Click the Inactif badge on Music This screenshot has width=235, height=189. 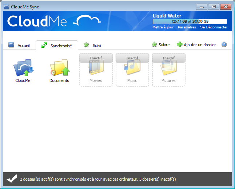coord(132,58)
